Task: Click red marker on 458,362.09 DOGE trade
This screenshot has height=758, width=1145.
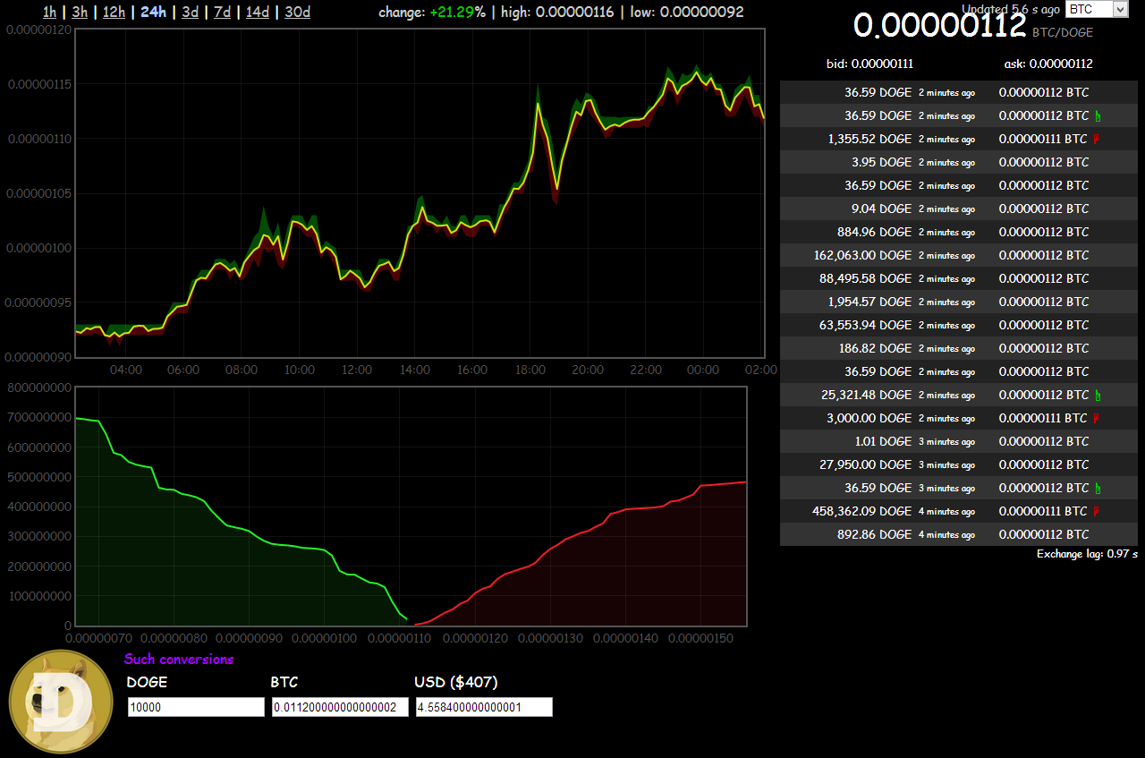Action: click(x=1096, y=511)
